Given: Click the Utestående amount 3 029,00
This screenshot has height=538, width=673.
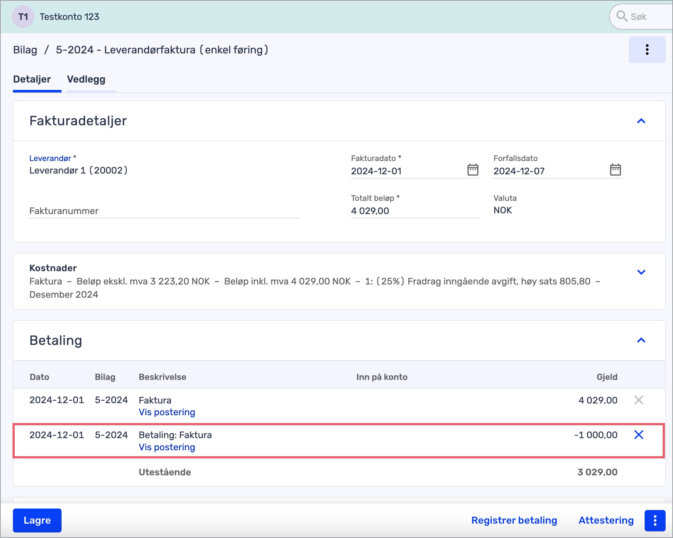Looking at the screenshot, I should (x=597, y=472).
